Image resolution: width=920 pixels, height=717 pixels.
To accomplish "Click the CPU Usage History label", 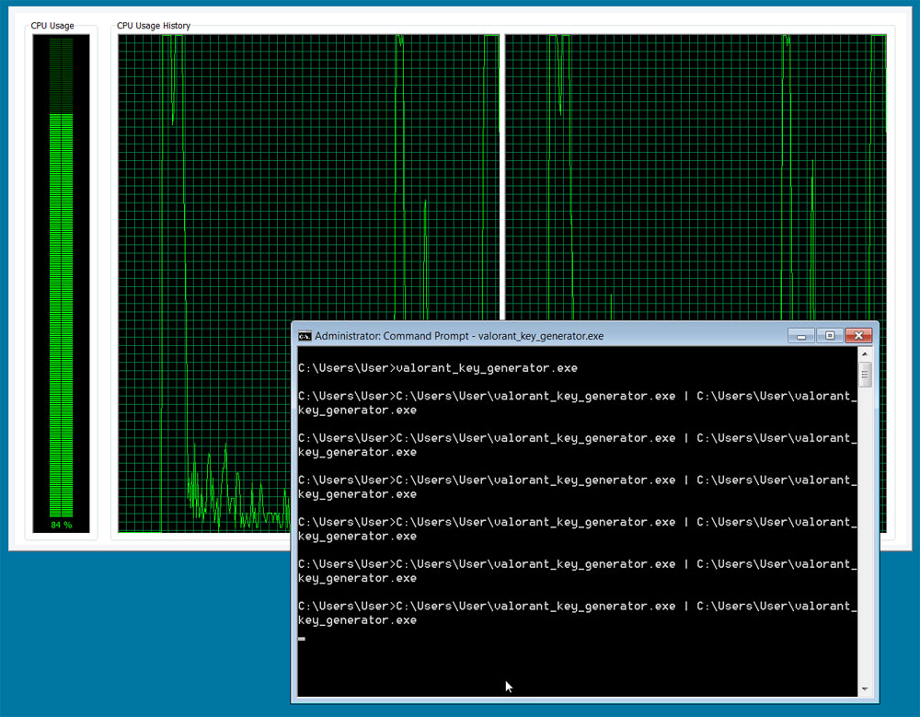I will click(x=154, y=26).
